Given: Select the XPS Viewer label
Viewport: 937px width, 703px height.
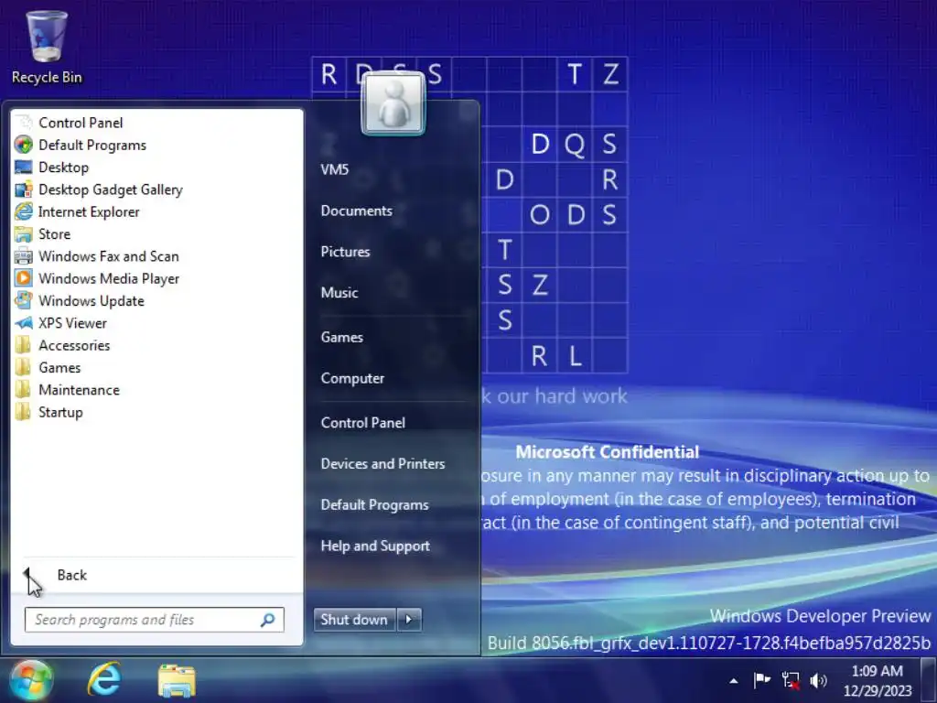Looking at the screenshot, I should click(x=73, y=323).
